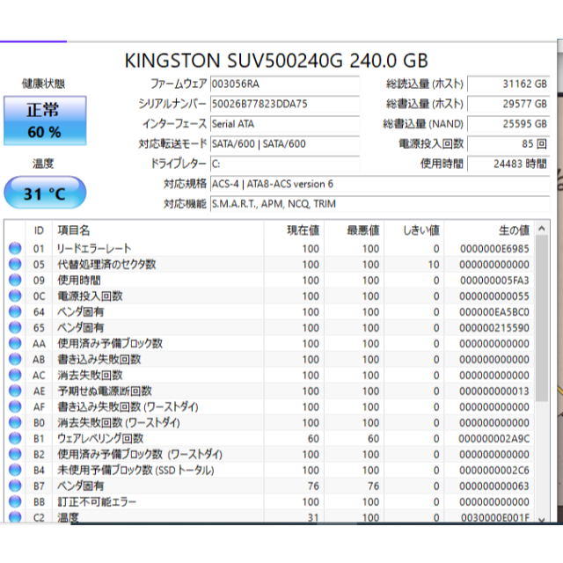Click the firmware field 003056RA
This screenshot has width=563, height=563.
click(285, 84)
